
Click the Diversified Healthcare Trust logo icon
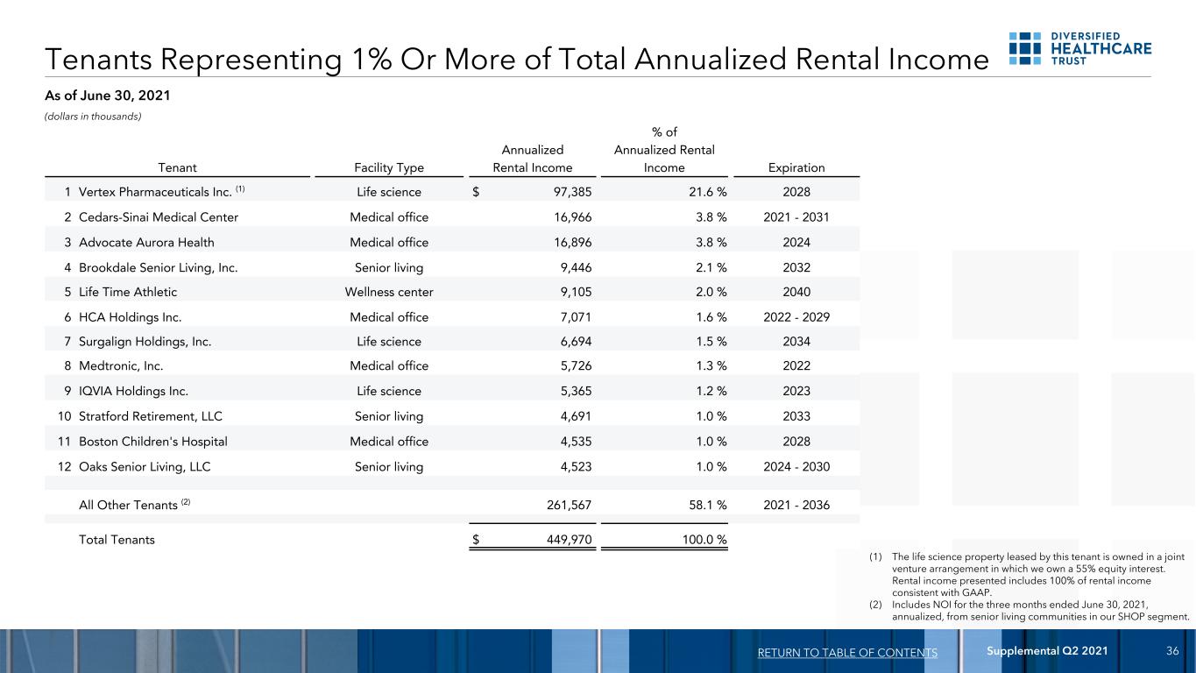(x=1022, y=48)
